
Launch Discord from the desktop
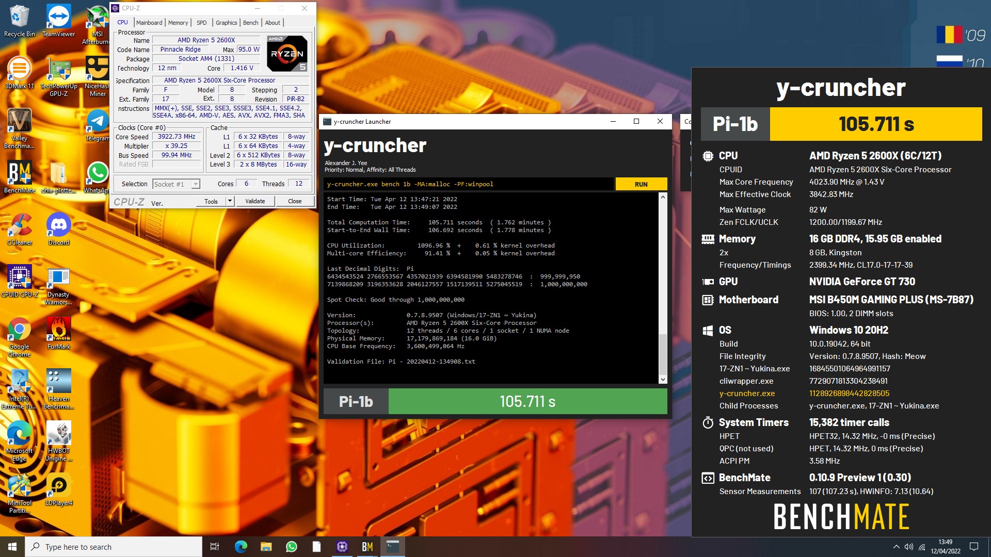(x=58, y=229)
